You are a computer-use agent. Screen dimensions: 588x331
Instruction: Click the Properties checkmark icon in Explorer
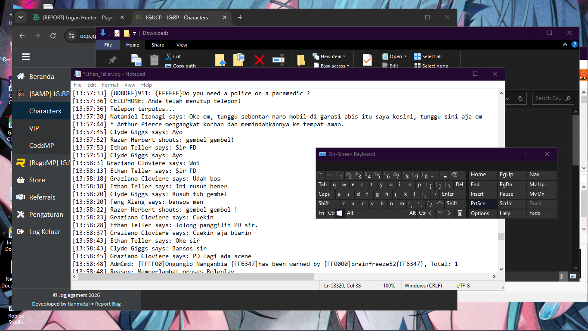pyautogui.click(x=367, y=60)
